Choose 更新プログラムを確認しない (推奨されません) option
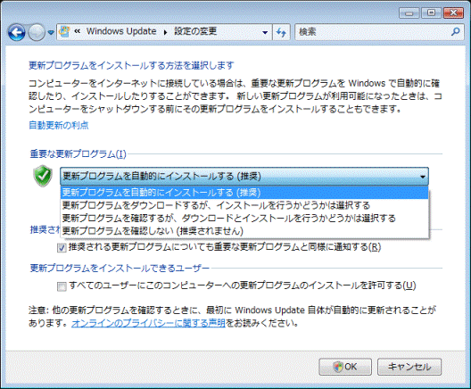Screen dimensions: 471x389 point(244,231)
